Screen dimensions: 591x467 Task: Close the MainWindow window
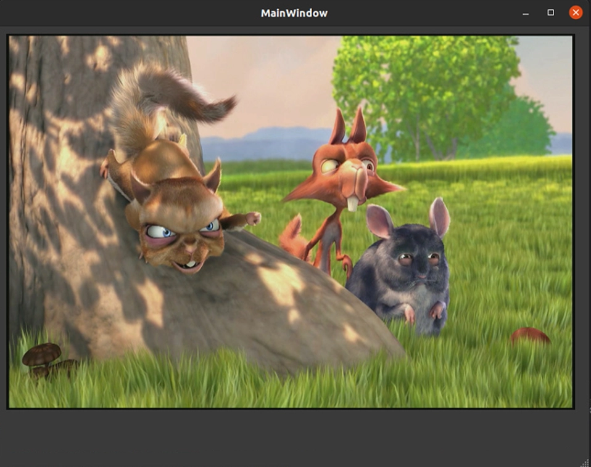tap(575, 13)
